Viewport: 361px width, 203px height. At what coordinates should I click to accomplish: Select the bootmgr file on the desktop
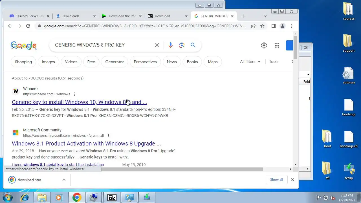click(x=349, y=107)
